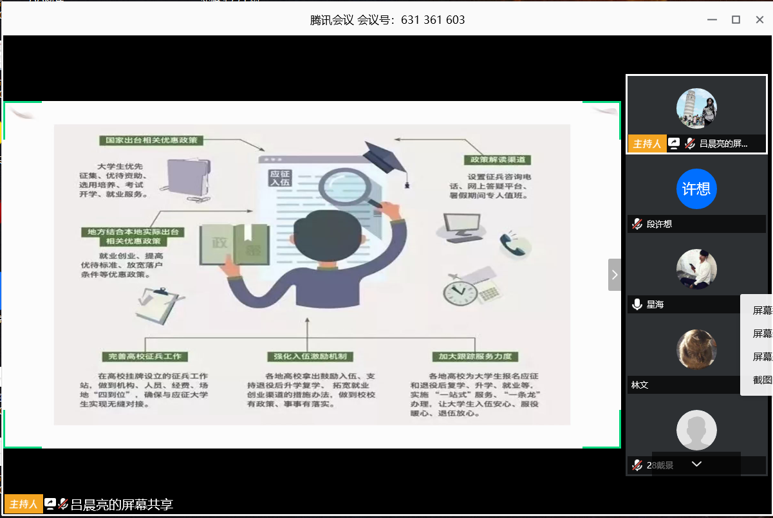773x518 pixels.
Task: Expand the participant list with the down chevron
Action: (696, 464)
